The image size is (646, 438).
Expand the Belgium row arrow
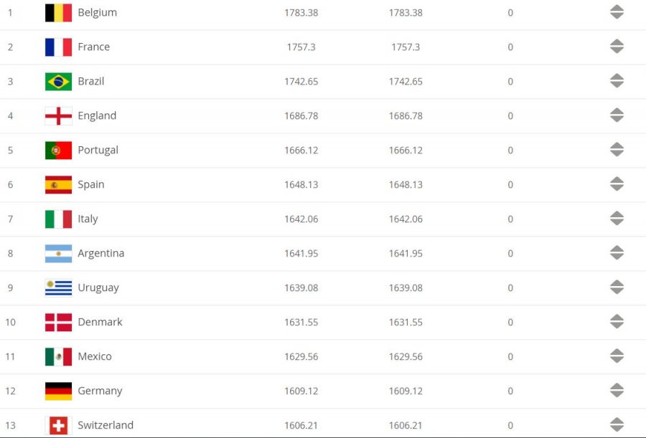tap(617, 12)
